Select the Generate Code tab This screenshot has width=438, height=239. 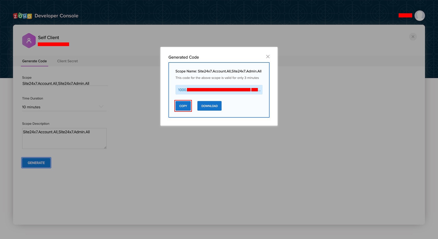34,61
